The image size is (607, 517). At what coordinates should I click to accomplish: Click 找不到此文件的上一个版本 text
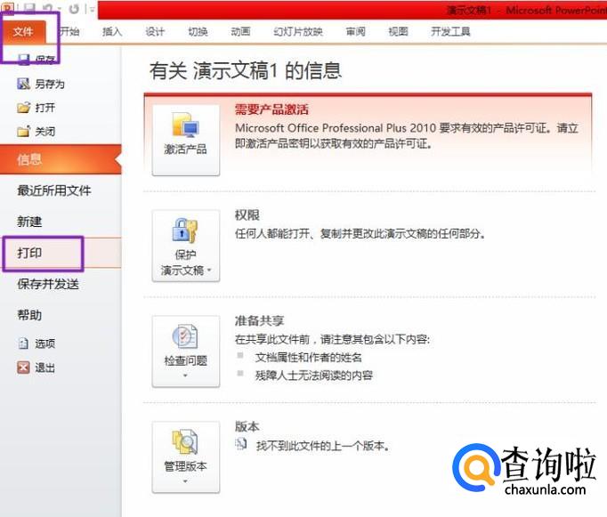323,446
